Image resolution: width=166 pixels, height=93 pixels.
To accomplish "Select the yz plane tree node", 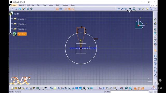I will (x=22, y=24).
